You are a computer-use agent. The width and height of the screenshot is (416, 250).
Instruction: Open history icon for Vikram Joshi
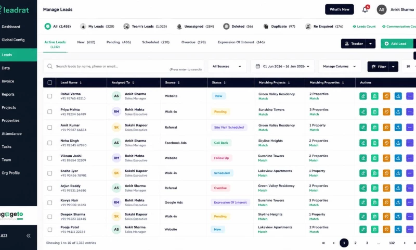pyautogui.click(x=386, y=158)
